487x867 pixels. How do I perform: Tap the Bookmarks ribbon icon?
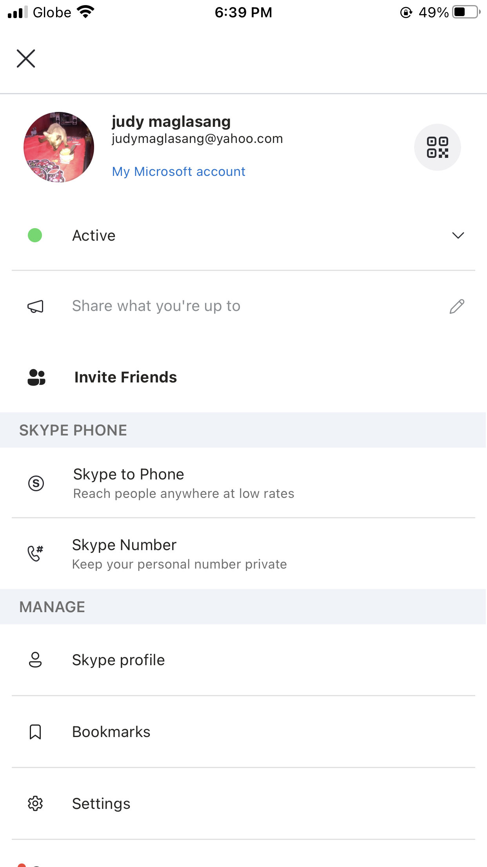point(35,732)
